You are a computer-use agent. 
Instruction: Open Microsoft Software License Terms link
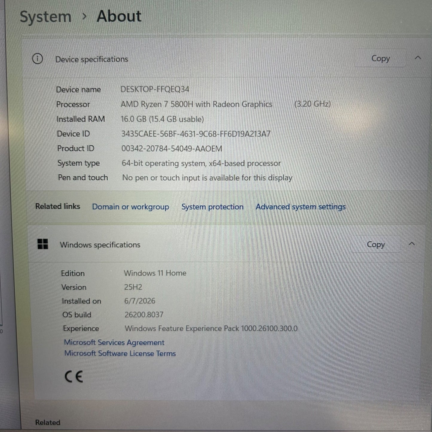(120, 353)
